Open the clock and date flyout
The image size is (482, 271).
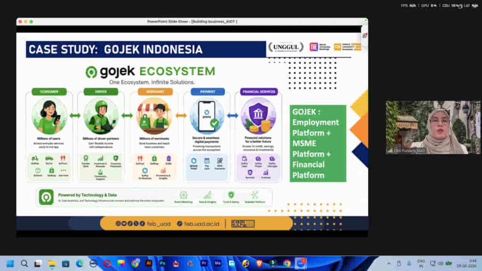[466, 263]
